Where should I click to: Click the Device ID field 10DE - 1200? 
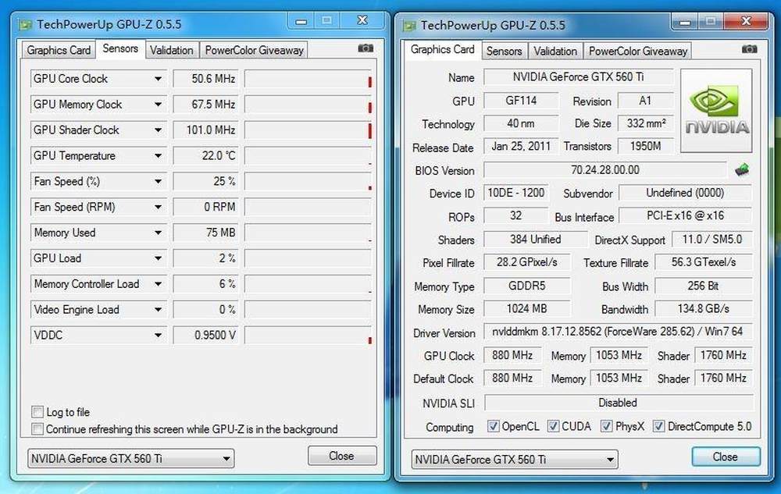tap(515, 193)
